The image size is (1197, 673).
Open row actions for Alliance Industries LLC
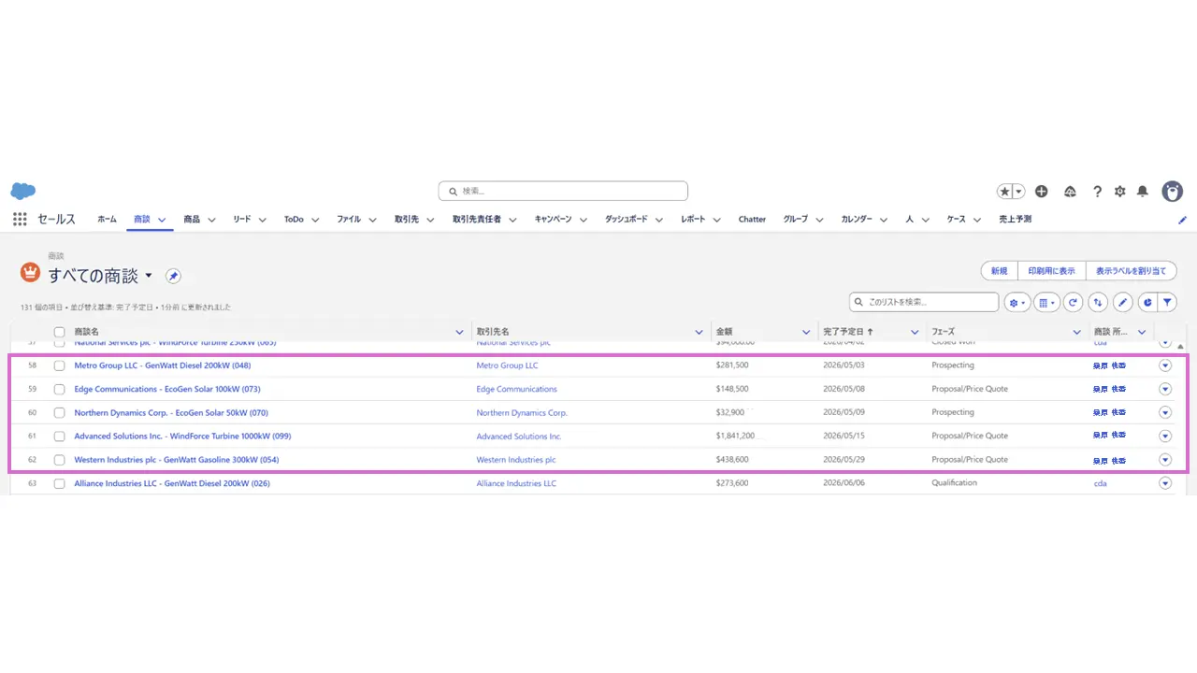pos(1165,483)
